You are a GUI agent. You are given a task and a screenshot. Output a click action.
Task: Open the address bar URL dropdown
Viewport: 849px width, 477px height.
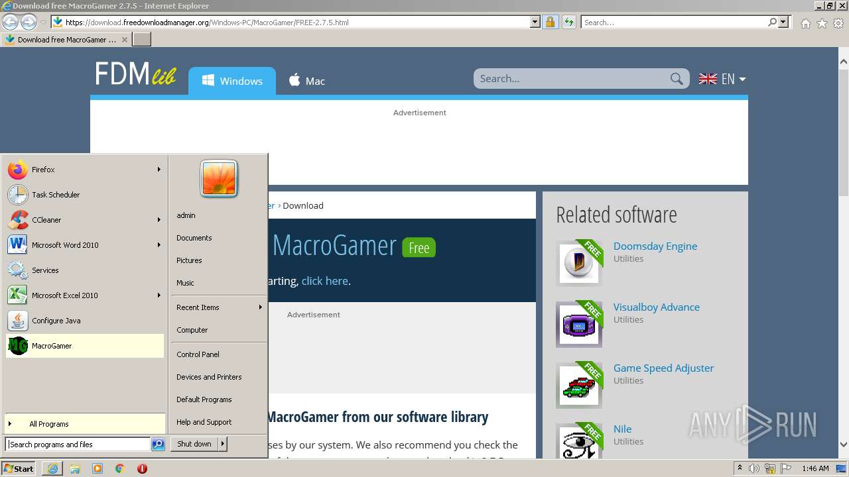535,23
